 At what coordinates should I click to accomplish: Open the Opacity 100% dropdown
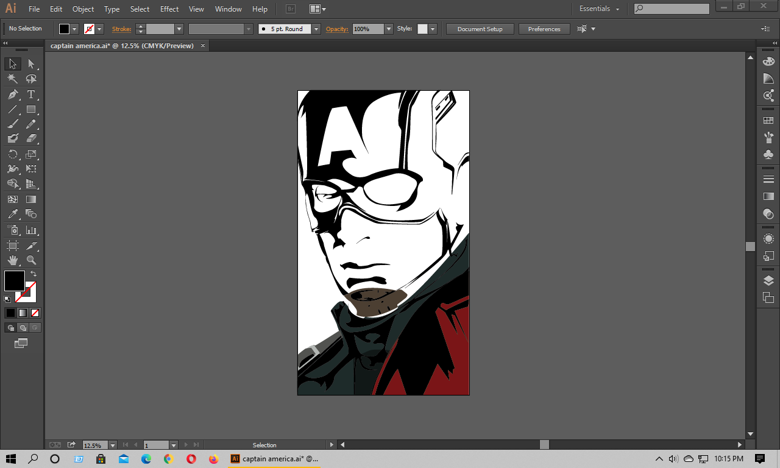pos(389,29)
